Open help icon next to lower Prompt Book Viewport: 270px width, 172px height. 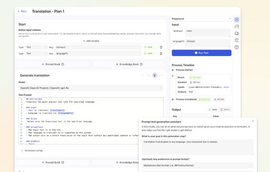tap(62, 162)
